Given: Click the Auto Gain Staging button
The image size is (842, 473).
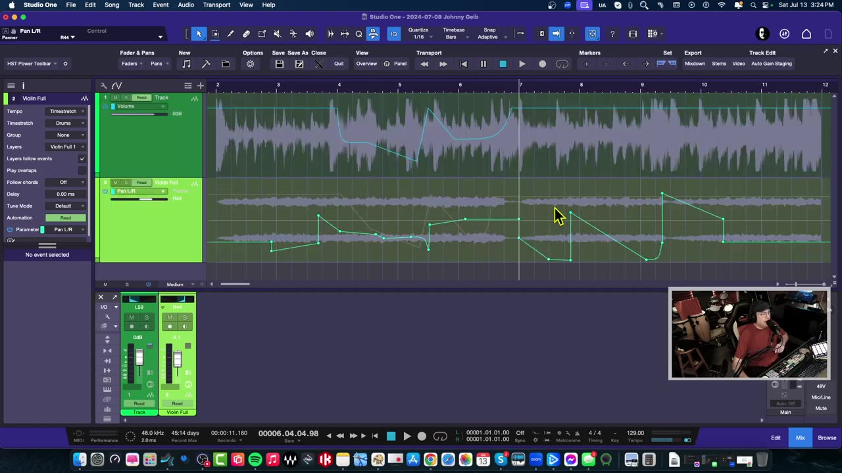Looking at the screenshot, I should pos(772,64).
